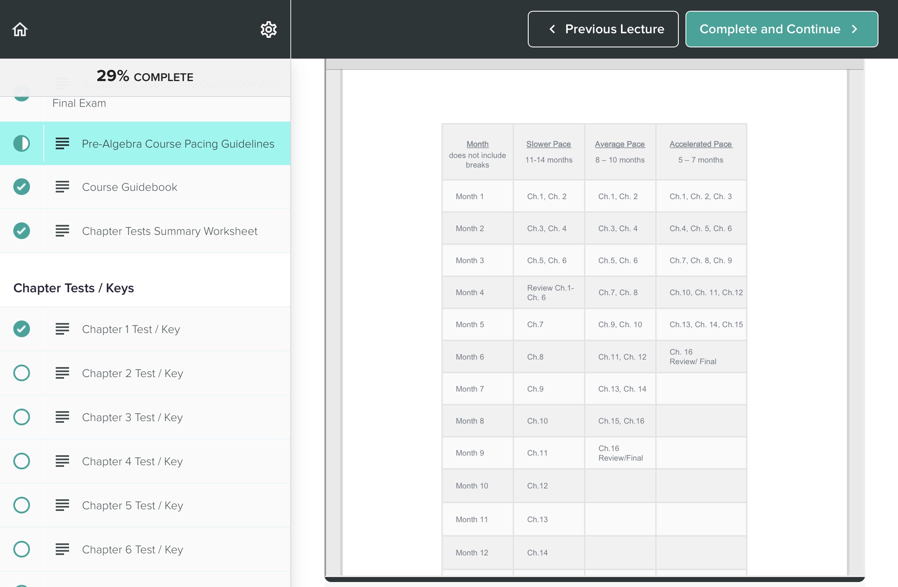Click text icon beside Pre-Algebra Course Pacing Guidelines

pos(62,143)
